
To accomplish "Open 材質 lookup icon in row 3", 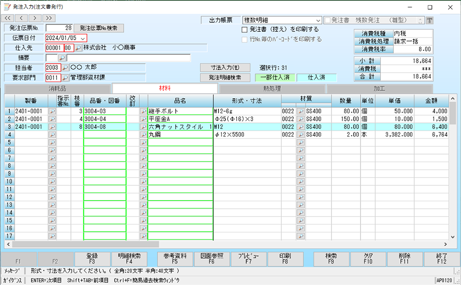I will [x=301, y=127].
